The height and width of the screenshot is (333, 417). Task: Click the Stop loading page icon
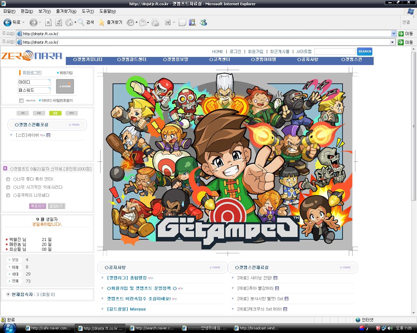48,22
